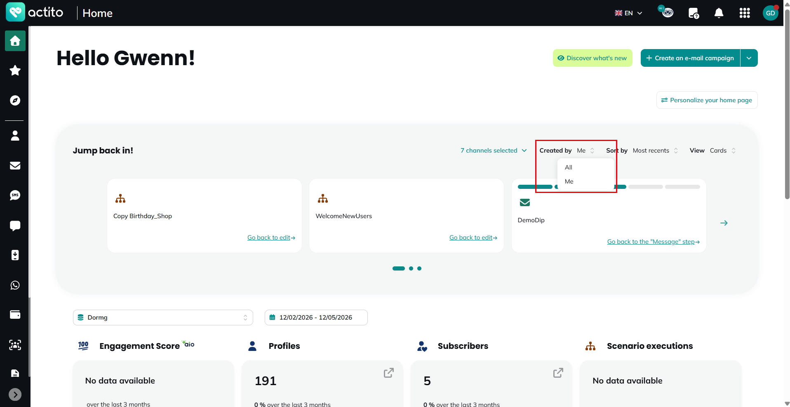790x407 pixels.
Task: Click Go back to edit for WelcomeNewUsers
Action: click(473, 238)
